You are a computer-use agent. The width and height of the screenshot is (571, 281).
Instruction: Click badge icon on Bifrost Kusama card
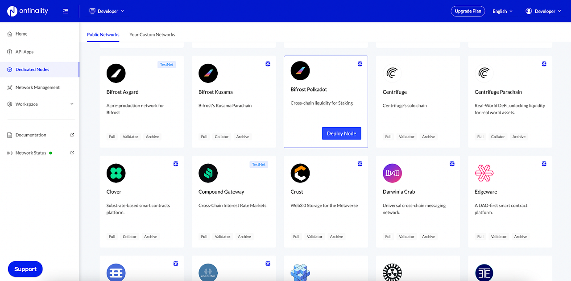click(x=268, y=64)
